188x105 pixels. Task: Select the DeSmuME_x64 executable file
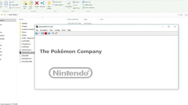click(x=28, y=53)
